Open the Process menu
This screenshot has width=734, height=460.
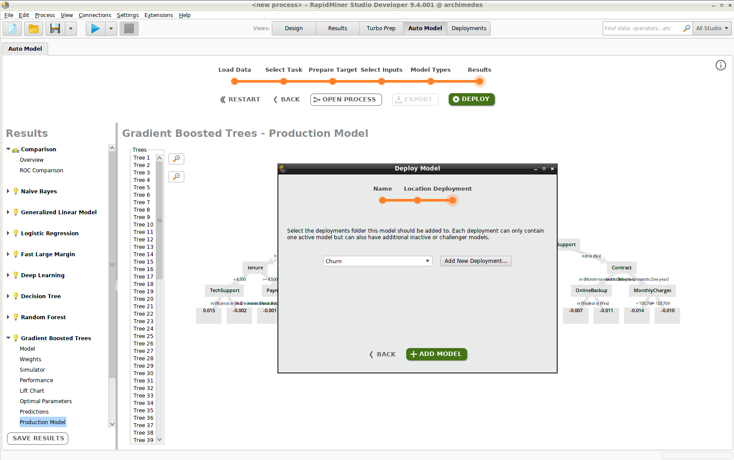(x=45, y=15)
